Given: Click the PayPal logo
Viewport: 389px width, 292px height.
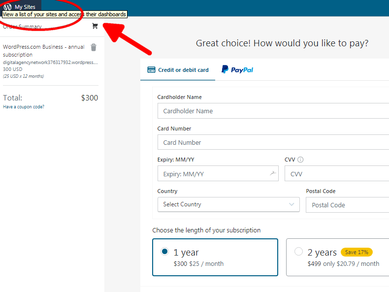Looking at the screenshot, I should [237, 70].
